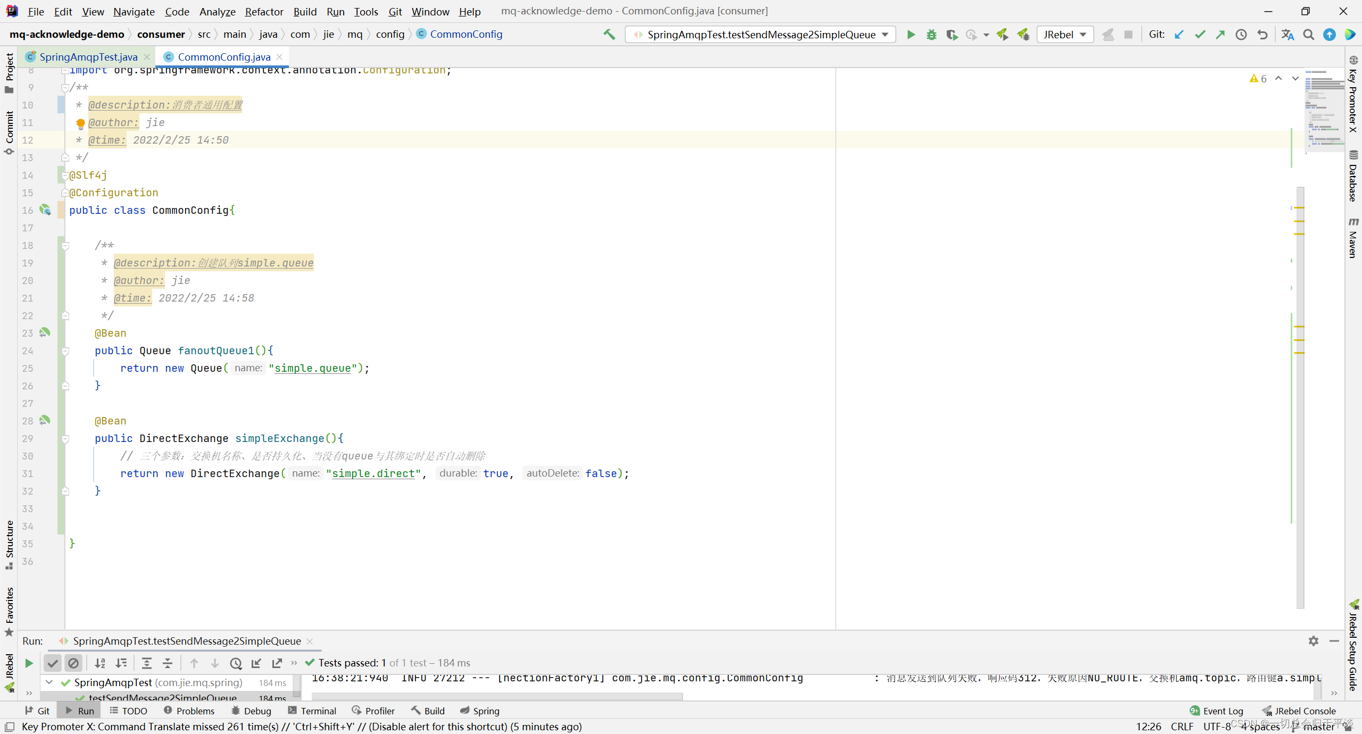The height and width of the screenshot is (734, 1362).
Task: Toggle the Key Promoter X tool window
Action: (1353, 94)
